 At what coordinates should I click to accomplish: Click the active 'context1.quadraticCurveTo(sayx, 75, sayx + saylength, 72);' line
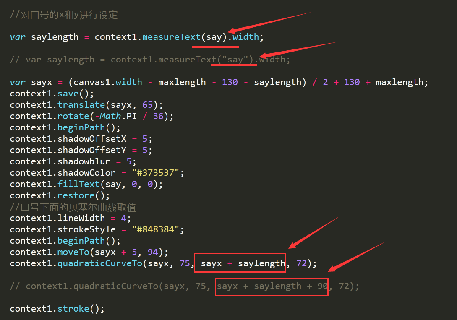(163, 263)
